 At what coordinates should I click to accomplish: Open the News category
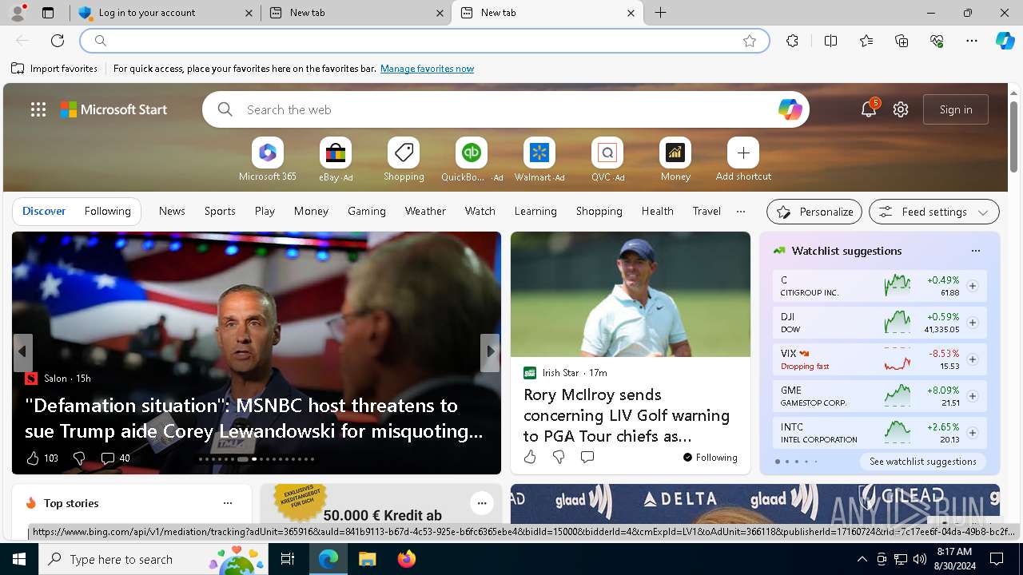(x=172, y=211)
